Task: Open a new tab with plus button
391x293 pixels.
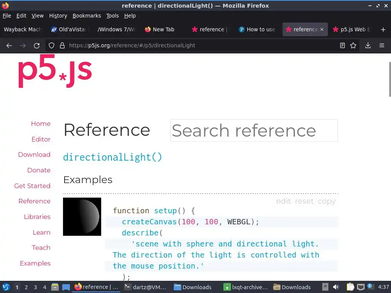Action: [x=383, y=30]
